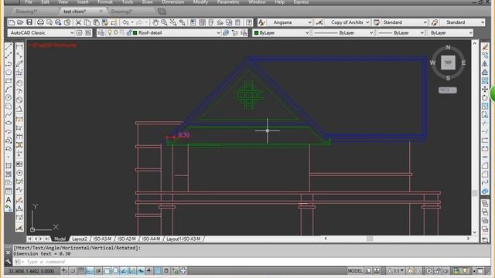Select the Table draw tool

pyautogui.click(x=9, y=192)
